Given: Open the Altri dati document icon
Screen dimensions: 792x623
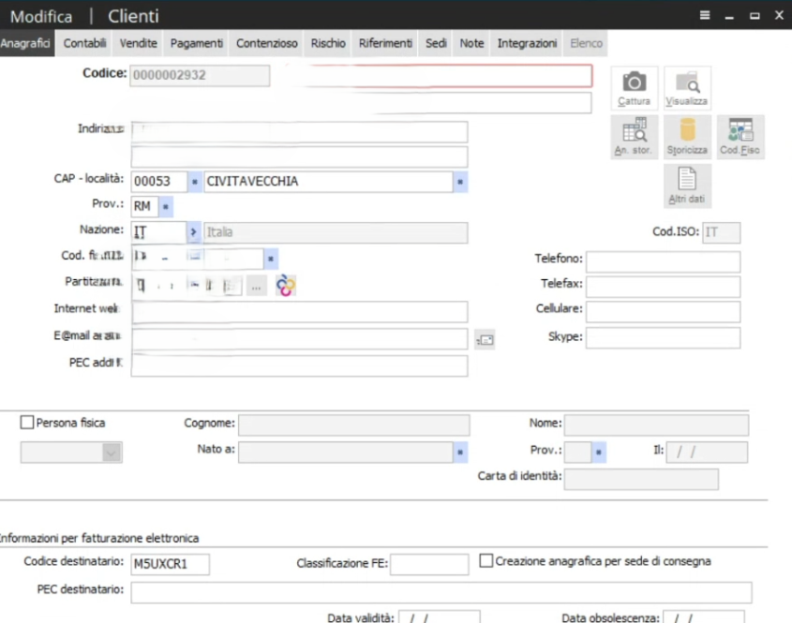Looking at the screenshot, I should click(x=687, y=185).
